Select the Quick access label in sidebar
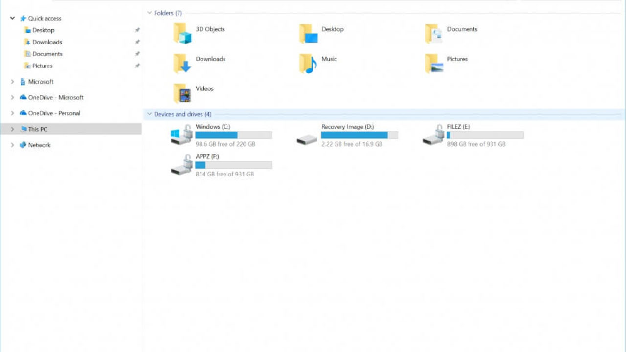Viewport: 626px width, 352px height. click(x=45, y=19)
